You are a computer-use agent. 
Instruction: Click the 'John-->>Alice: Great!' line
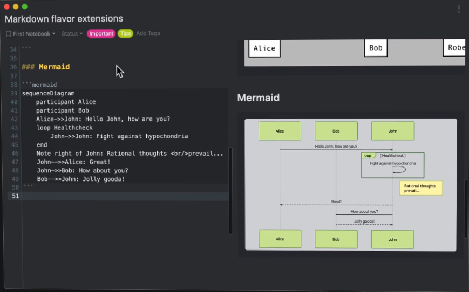click(x=73, y=162)
